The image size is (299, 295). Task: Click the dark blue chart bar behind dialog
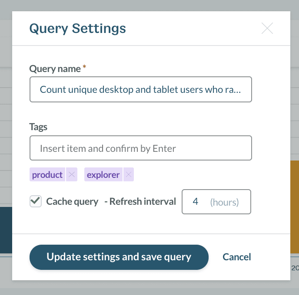pos(6,230)
